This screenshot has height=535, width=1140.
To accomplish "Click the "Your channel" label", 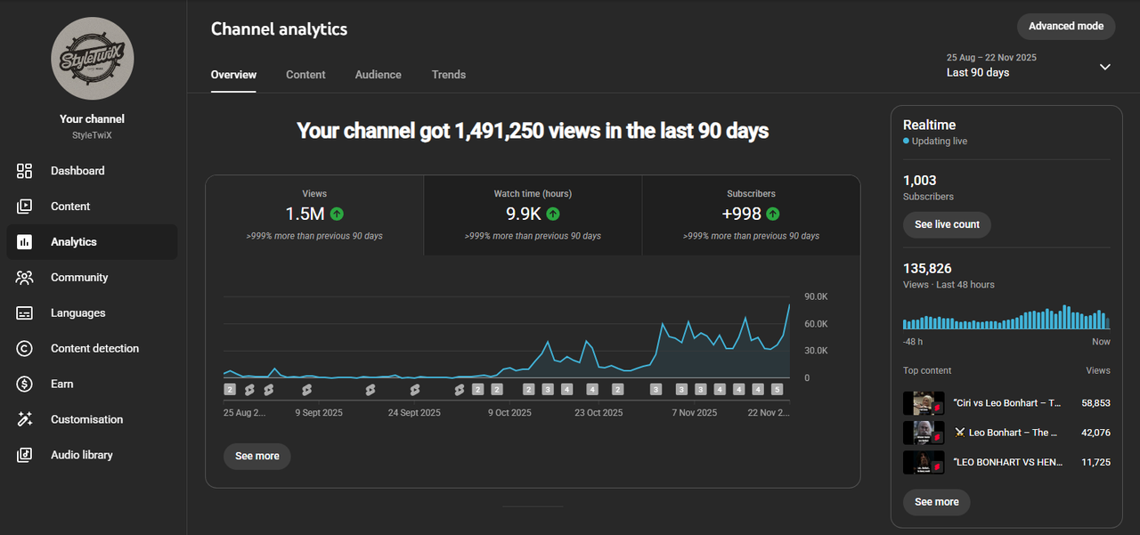I will pyautogui.click(x=92, y=119).
